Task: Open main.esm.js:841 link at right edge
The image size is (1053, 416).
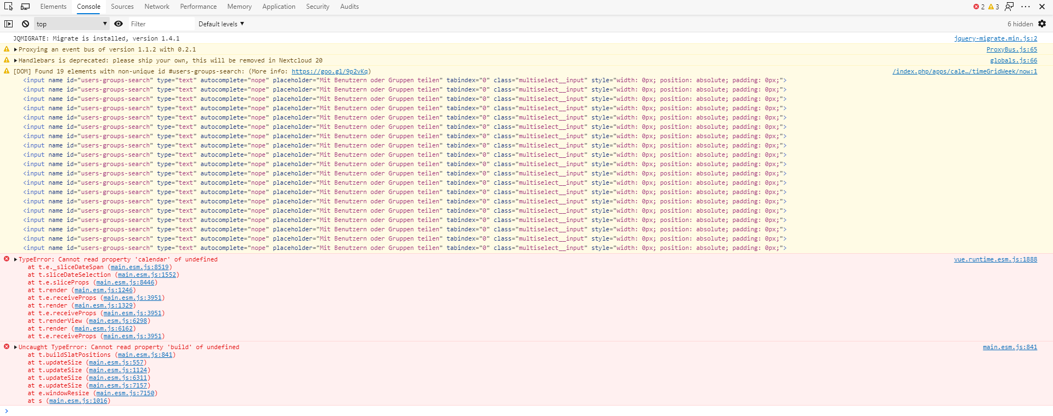Action: pyautogui.click(x=1010, y=347)
